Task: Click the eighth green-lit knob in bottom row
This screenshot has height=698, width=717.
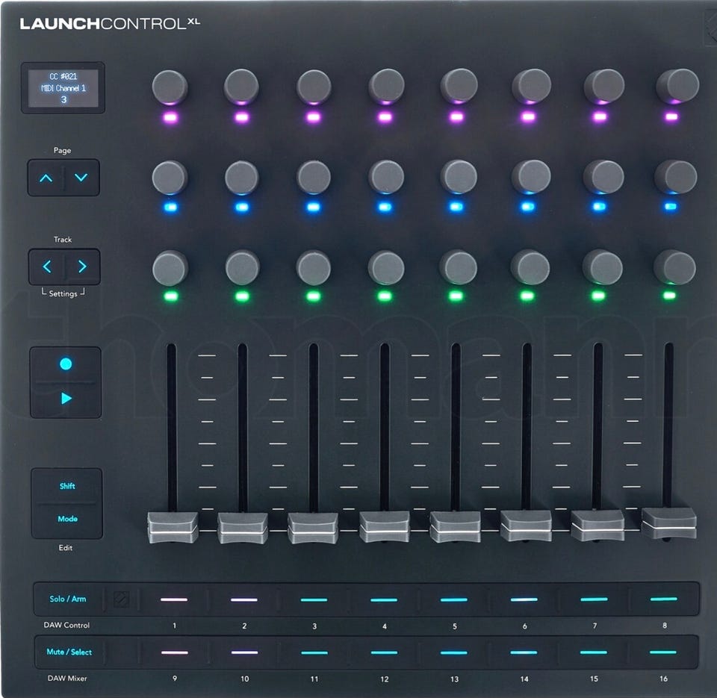Action: pyautogui.click(x=675, y=267)
